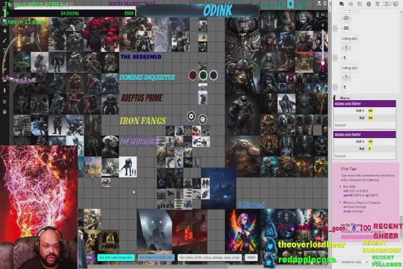Open the page toolbar bookmark icon
Viewport: 403px width, 269px height.
(292, 4)
